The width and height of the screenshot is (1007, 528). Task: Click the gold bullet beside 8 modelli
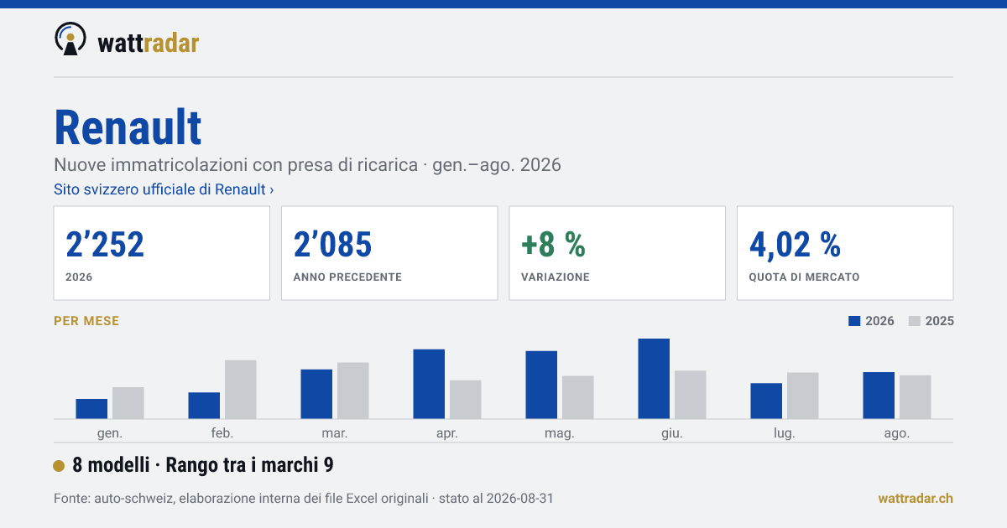(59, 466)
